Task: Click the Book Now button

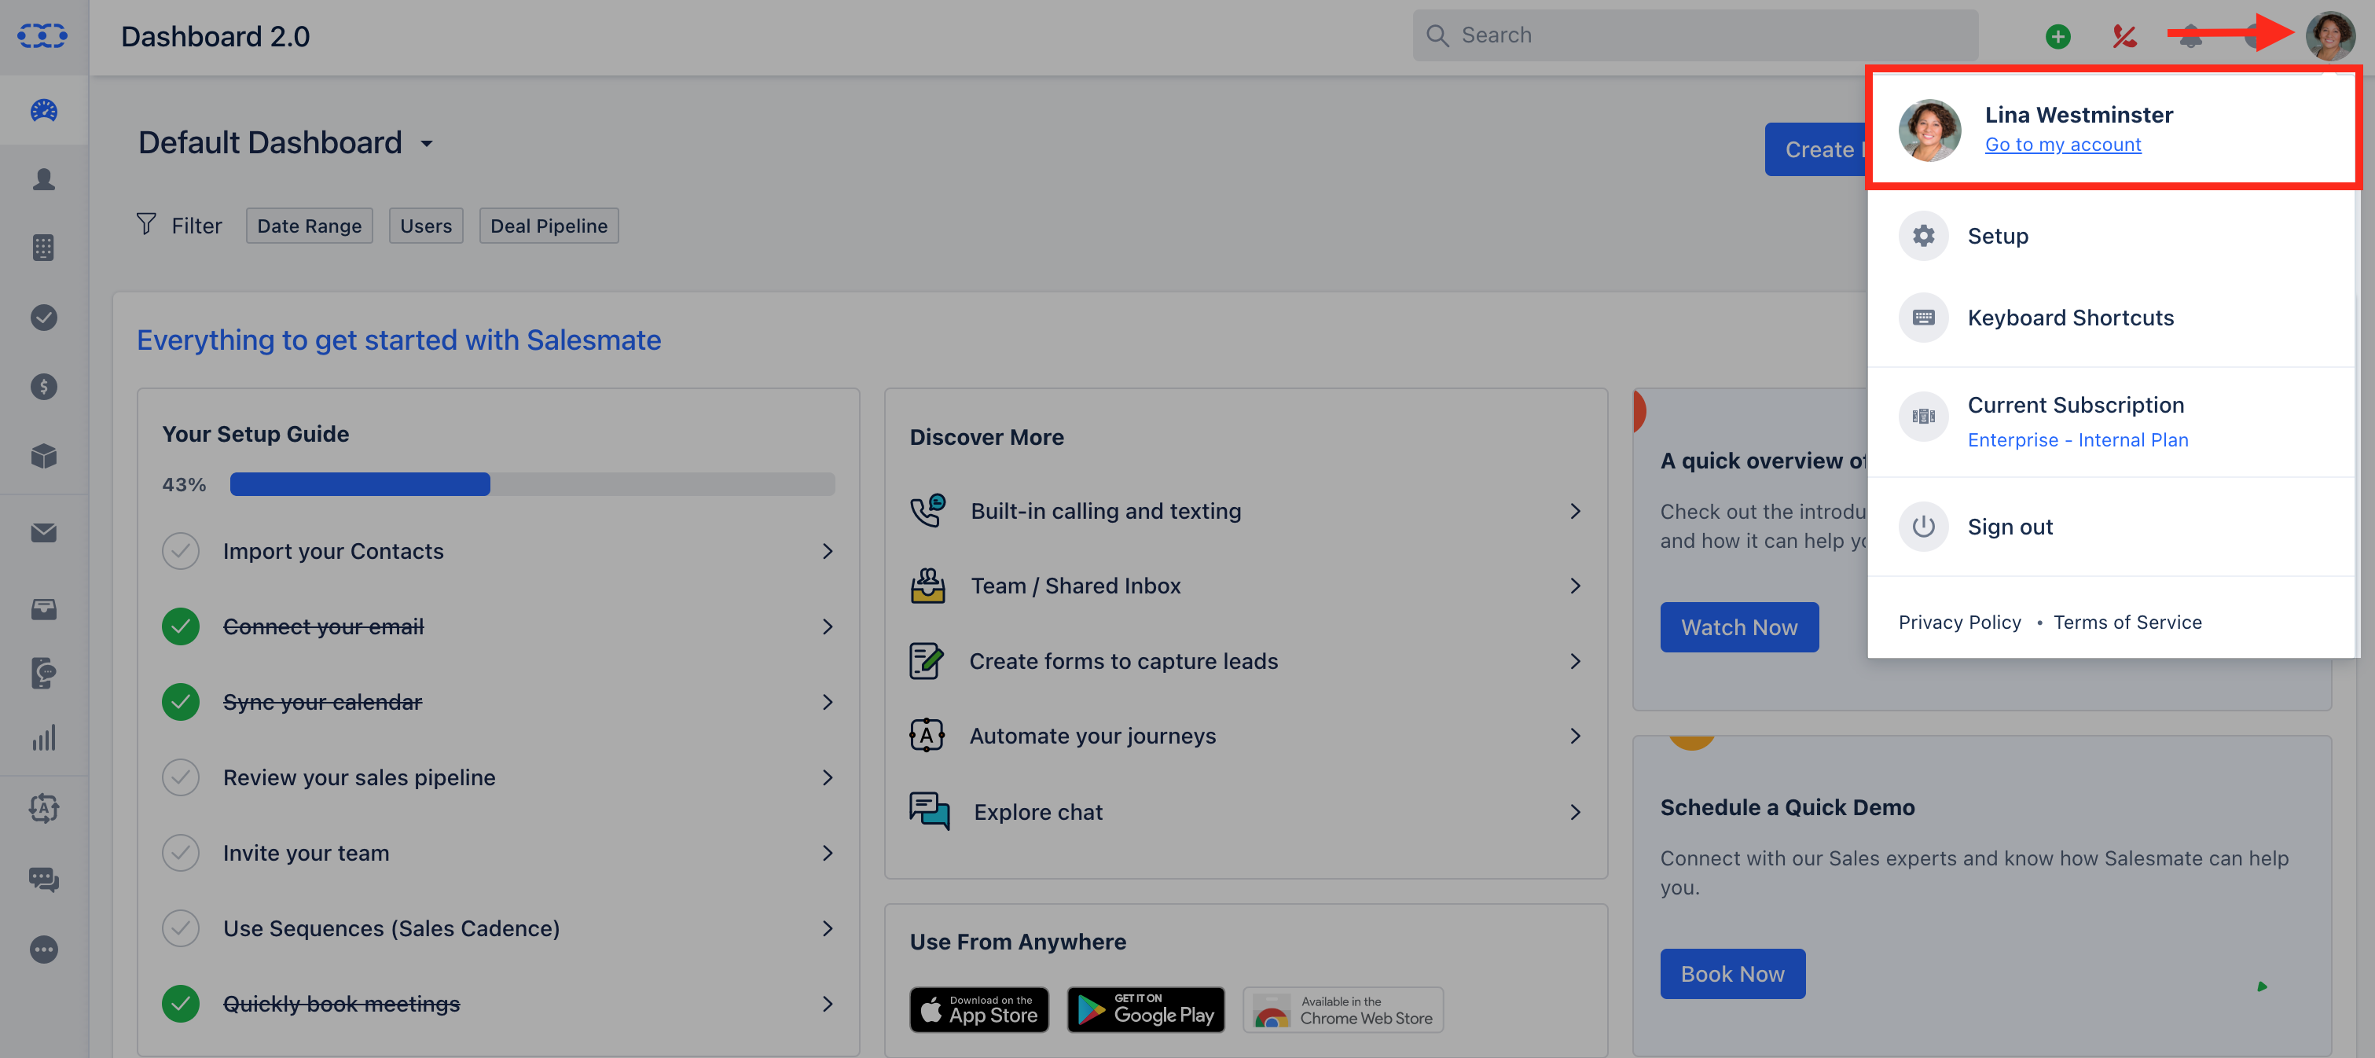Action: coord(1732,974)
